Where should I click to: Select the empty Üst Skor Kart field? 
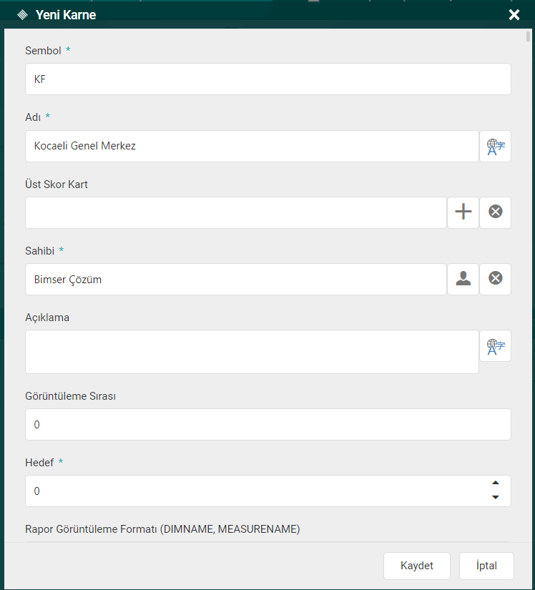[236, 212]
